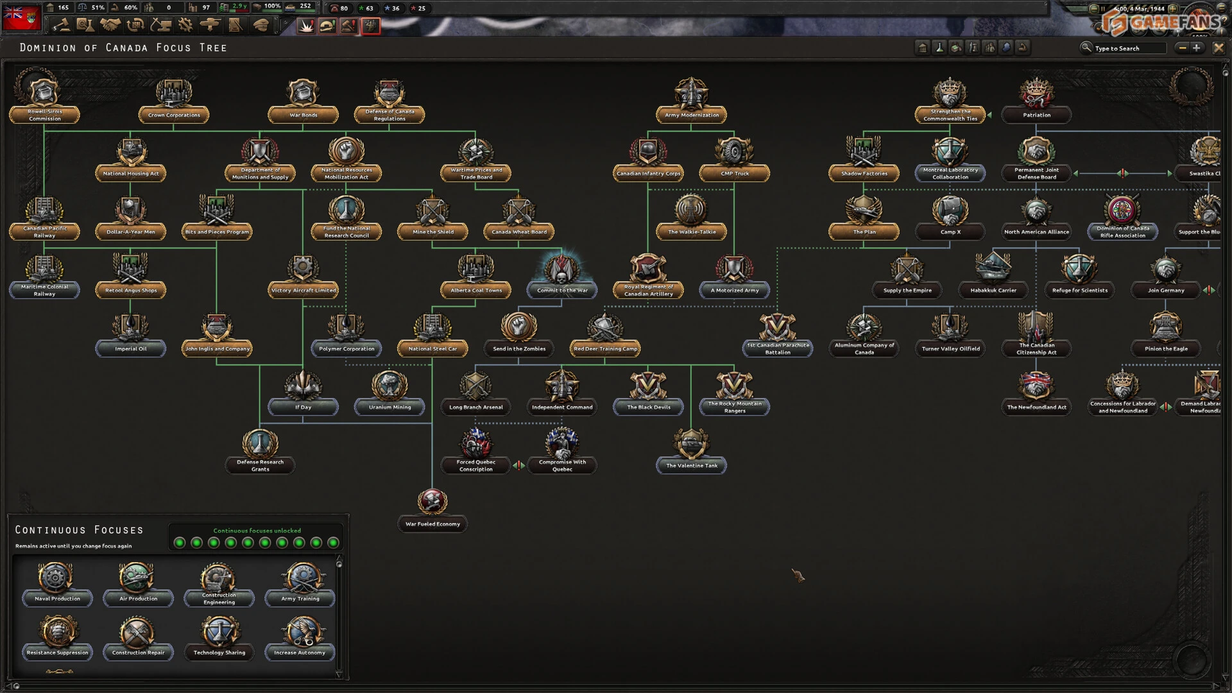Open the Diplomacy handshake icon
Screen dimensions: 1232x693
[110, 25]
